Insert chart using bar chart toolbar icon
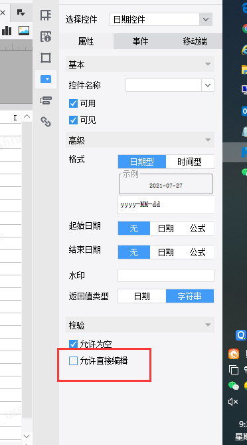 (7, 31)
